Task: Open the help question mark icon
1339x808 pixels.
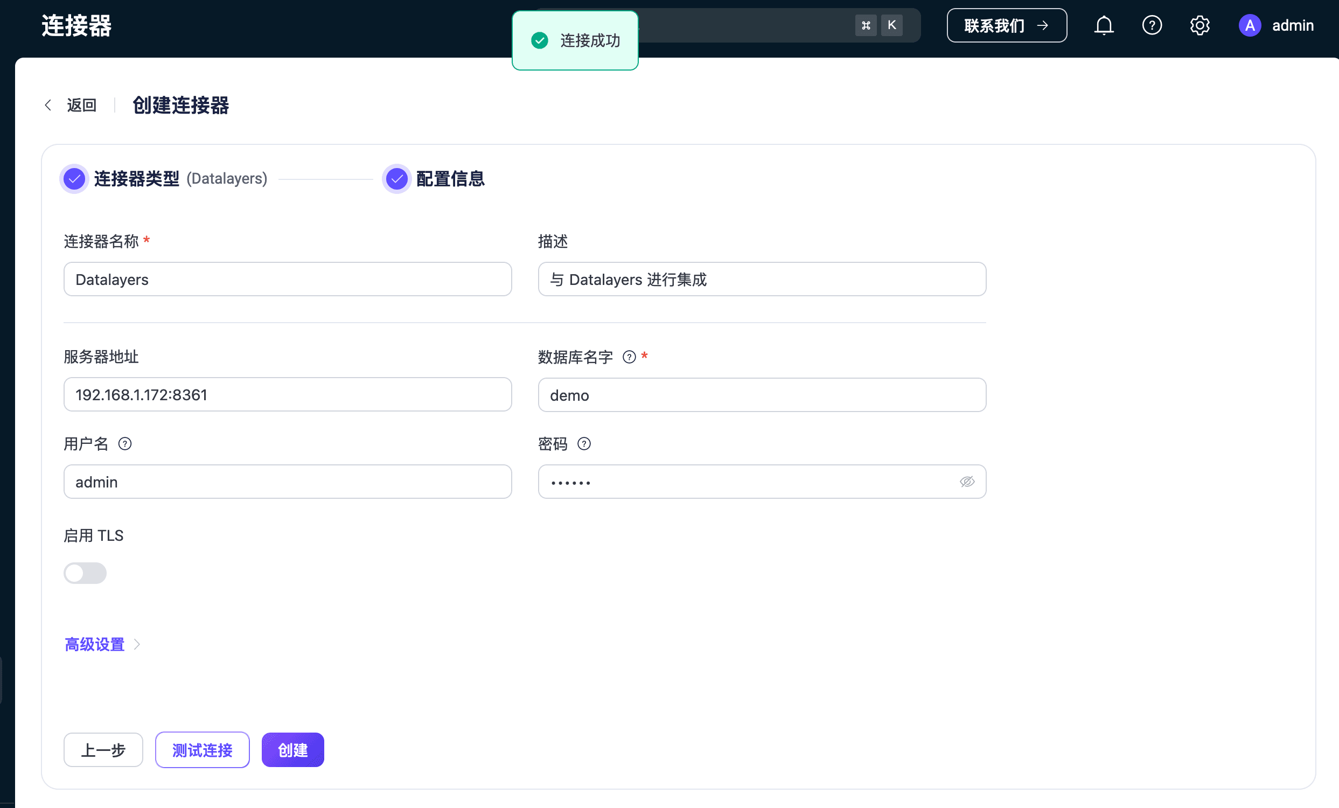Action: coord(1152,25)
